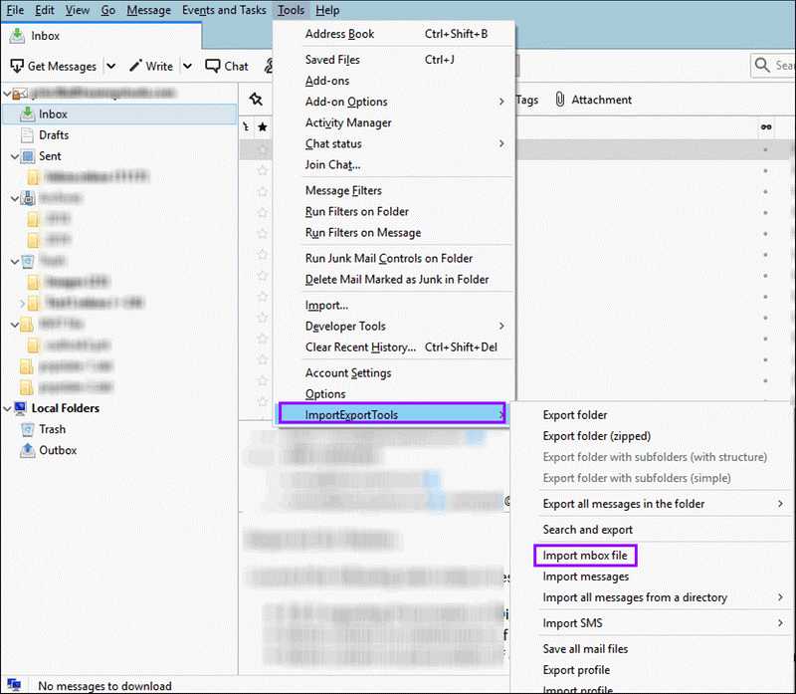Collapse Local Folders tree

point(7,408)
